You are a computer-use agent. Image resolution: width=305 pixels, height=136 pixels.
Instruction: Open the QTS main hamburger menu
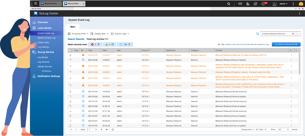click(35, 4)
